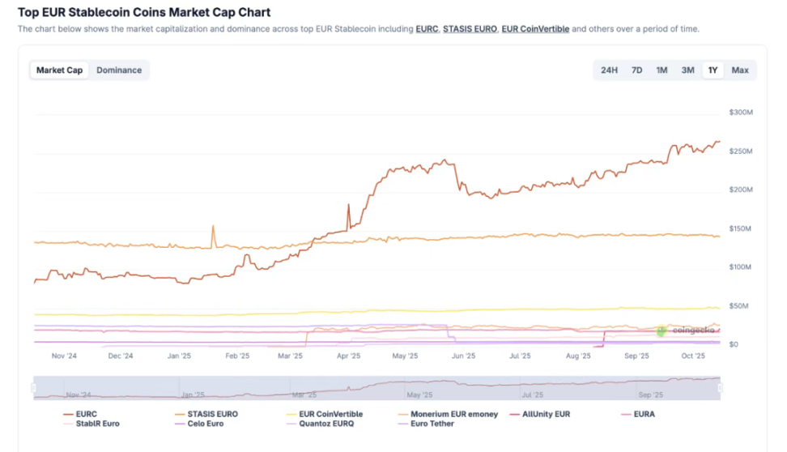Select the 1M time range
The image size is (787, 452).
tap(662, 70)
